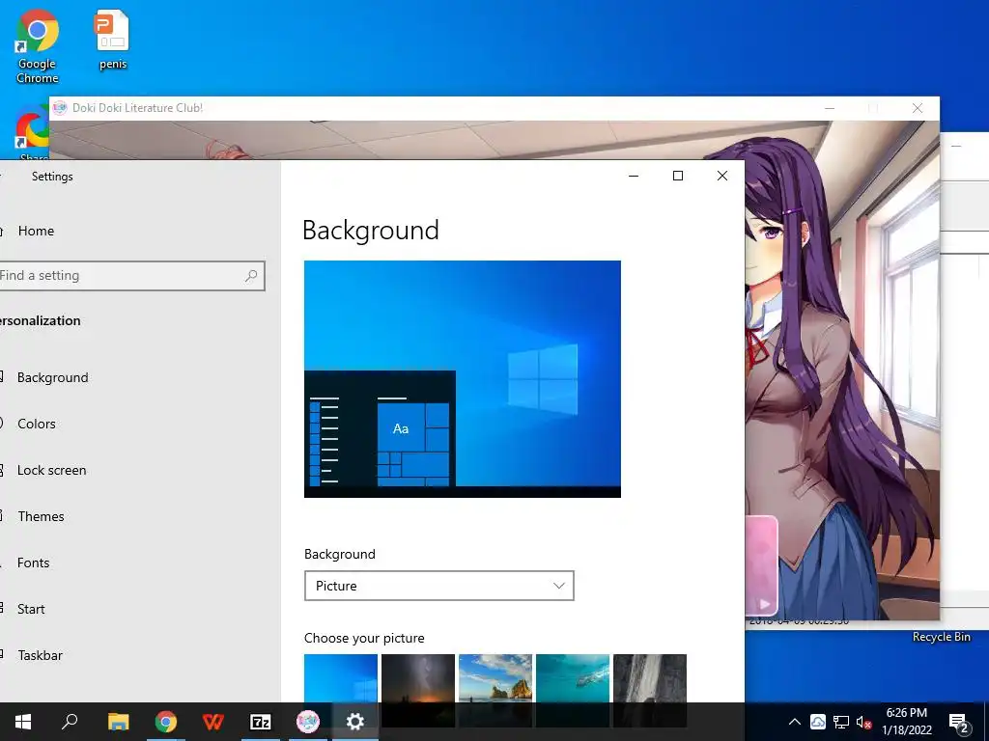
Task: Open Fonts settings page
Action: coord(33,563)
